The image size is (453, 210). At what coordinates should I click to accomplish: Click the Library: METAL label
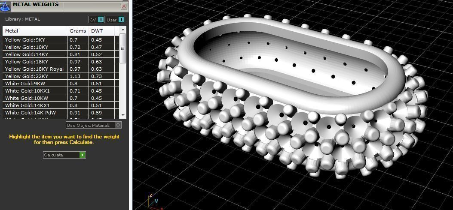(x=22, y=19)
